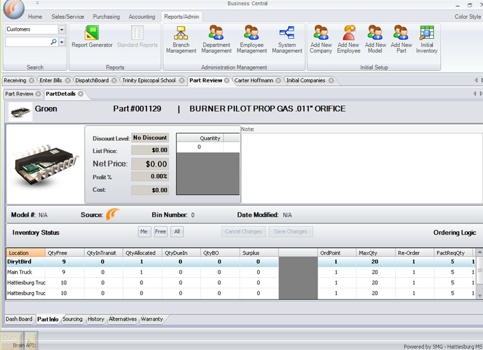The width and height of the screenshot is (483, 350).
Task: Click Add New Company icon
Action: 321,40
